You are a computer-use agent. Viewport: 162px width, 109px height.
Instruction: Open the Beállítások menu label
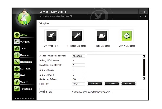coord(26,62)
